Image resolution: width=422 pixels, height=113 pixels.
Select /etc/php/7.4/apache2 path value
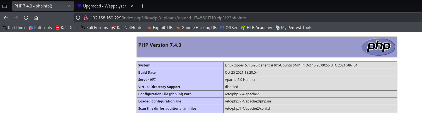click(242, 94)
